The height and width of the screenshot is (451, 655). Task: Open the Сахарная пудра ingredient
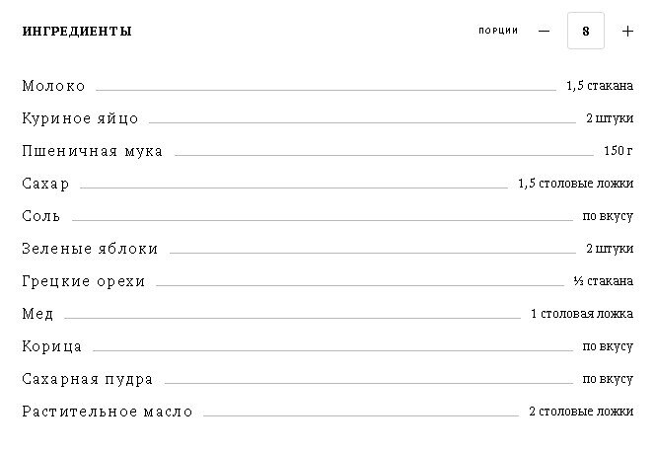point(88,379)
